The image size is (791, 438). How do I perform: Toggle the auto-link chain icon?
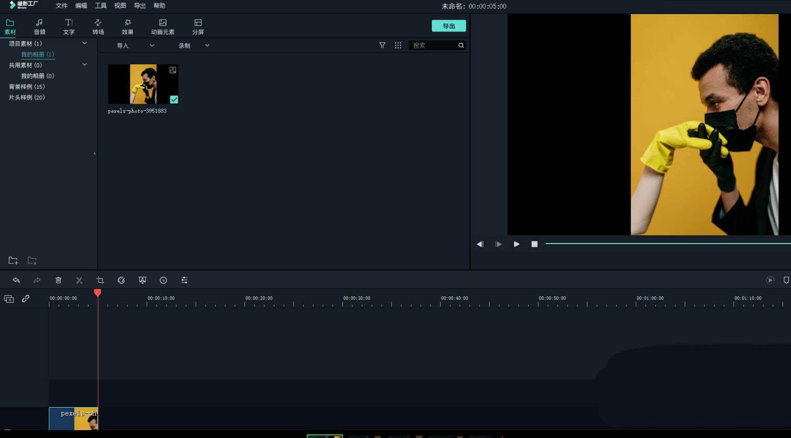tap(26, 298)
